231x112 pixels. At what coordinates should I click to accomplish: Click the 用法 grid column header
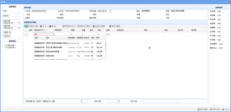click(x=154, y=30)
